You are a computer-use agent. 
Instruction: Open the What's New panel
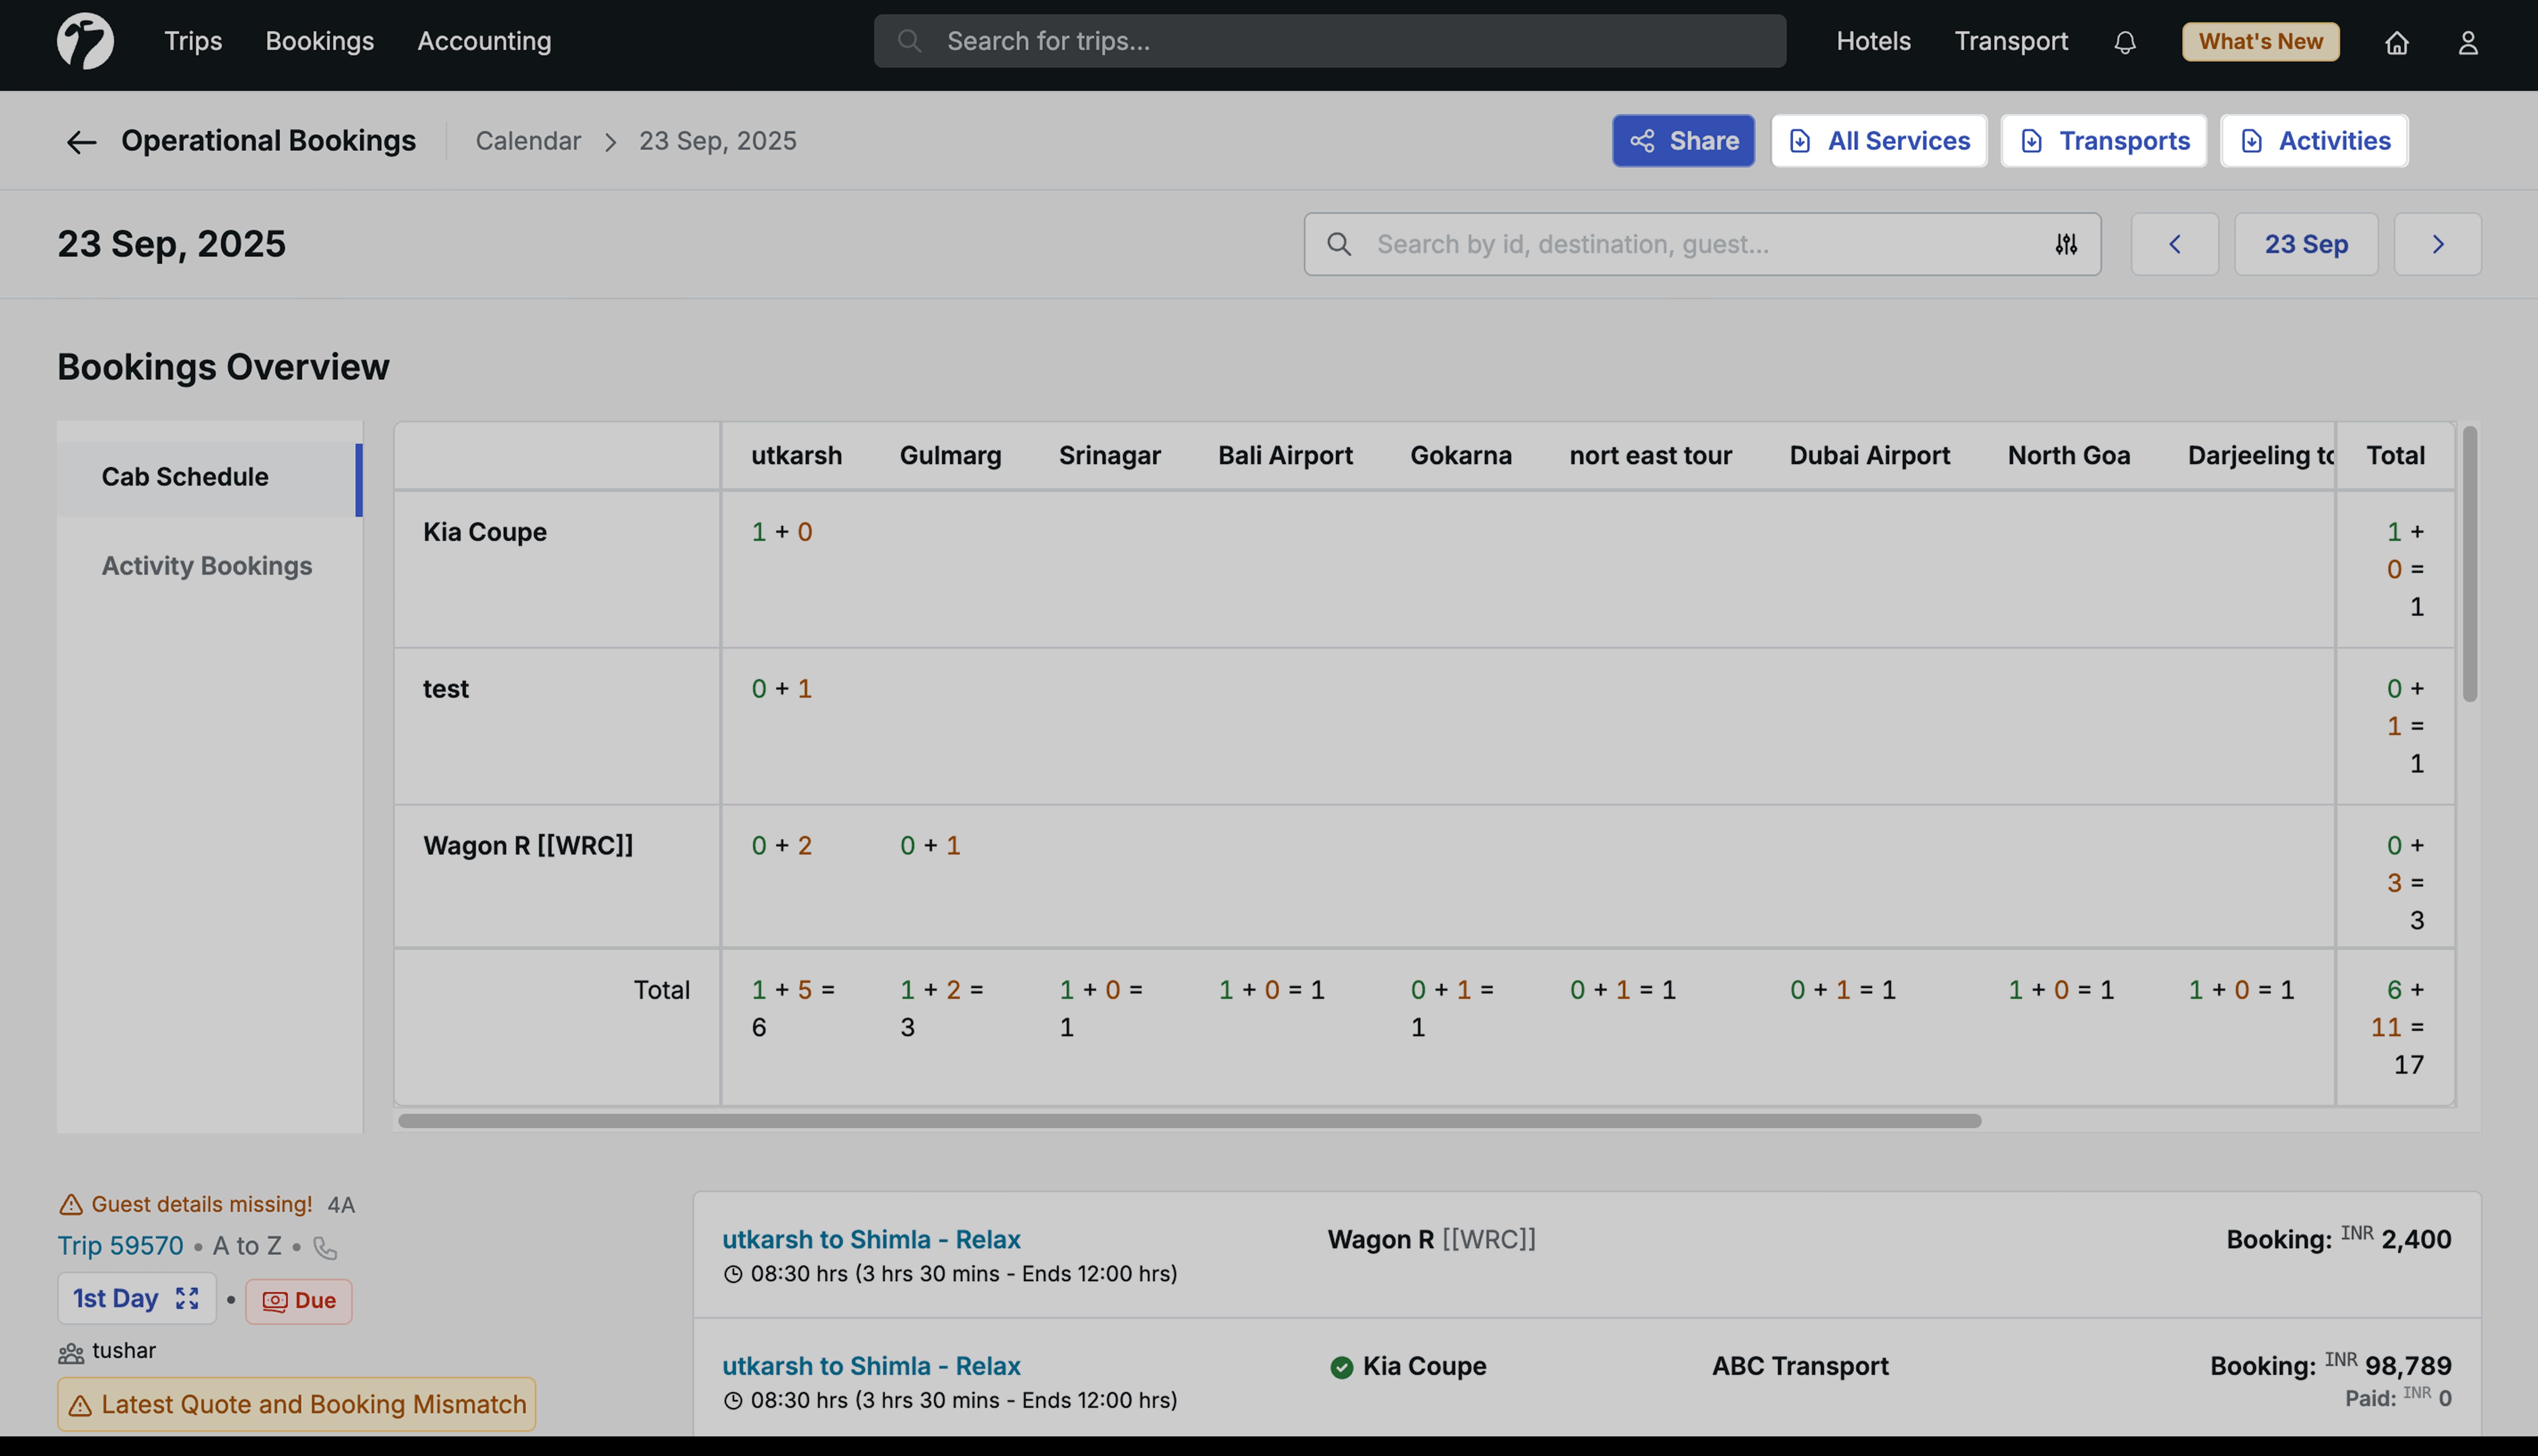tap(2259, 41)
